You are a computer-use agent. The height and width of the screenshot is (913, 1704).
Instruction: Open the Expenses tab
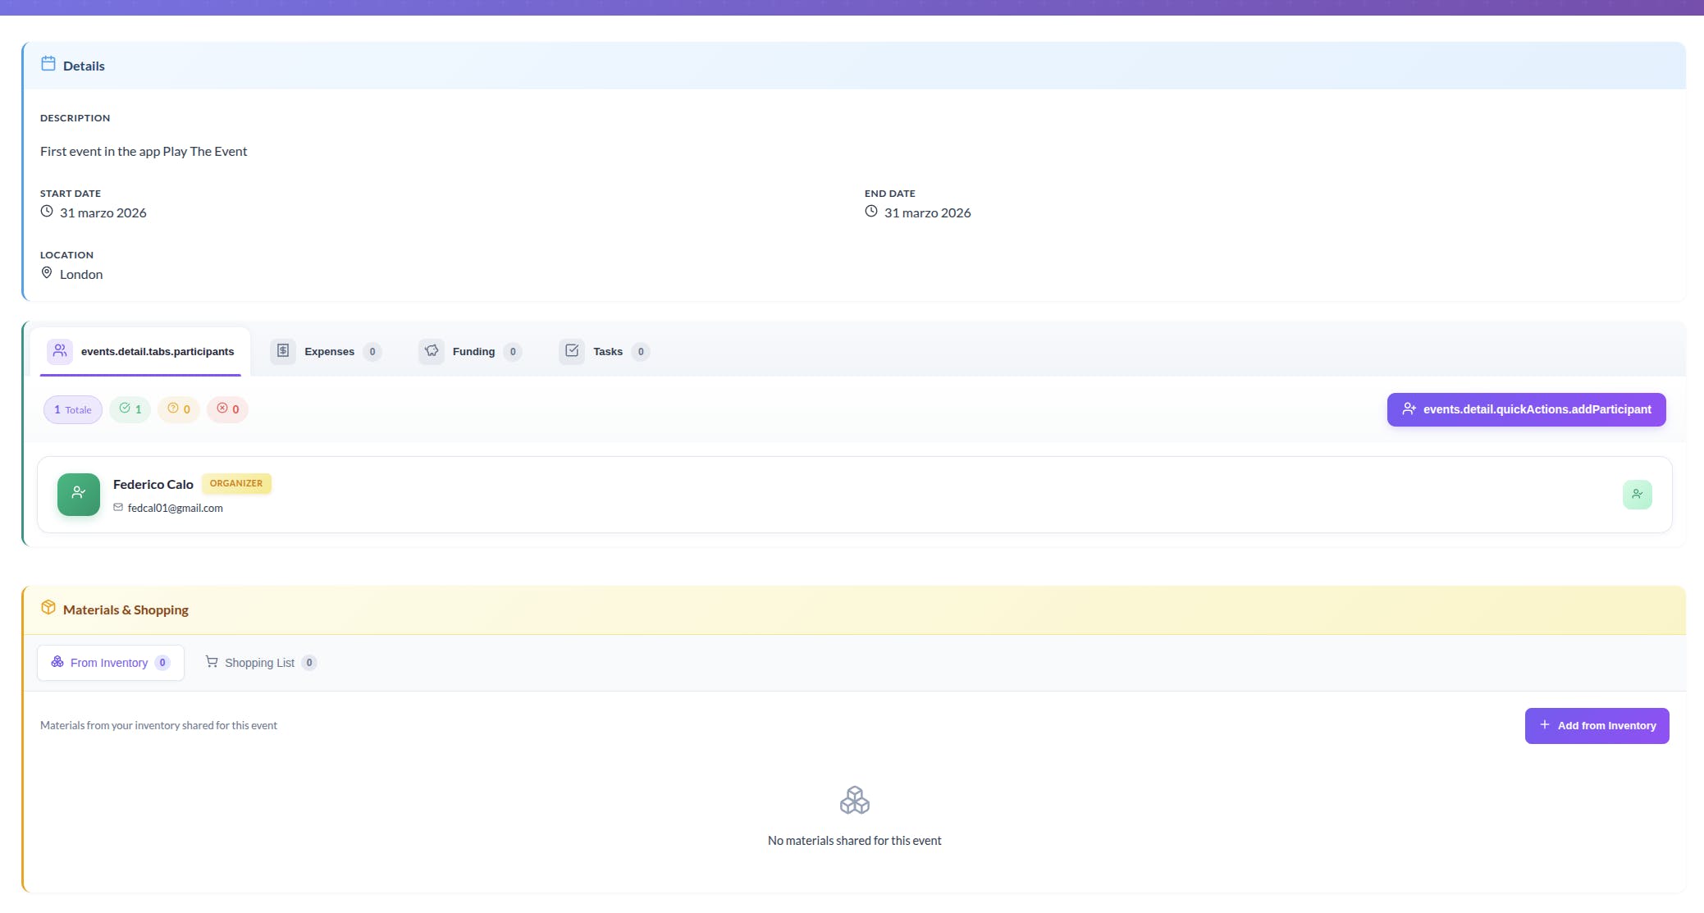click(x=327, y=351)
